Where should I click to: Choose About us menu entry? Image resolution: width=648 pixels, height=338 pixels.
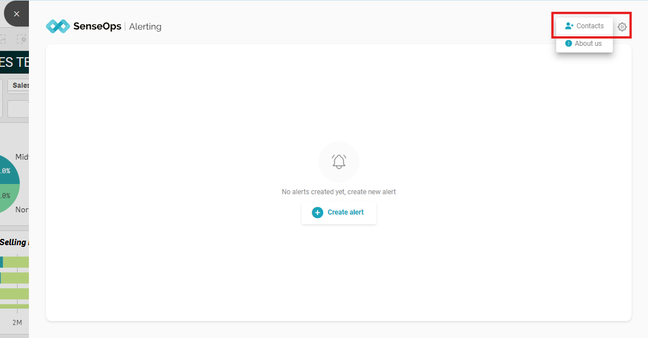[585, 44]
